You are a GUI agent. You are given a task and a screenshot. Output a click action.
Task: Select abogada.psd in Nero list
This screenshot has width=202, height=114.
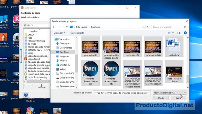click(32, 59)
